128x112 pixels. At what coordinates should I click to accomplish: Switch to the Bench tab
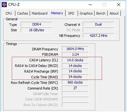coord(101,13)
